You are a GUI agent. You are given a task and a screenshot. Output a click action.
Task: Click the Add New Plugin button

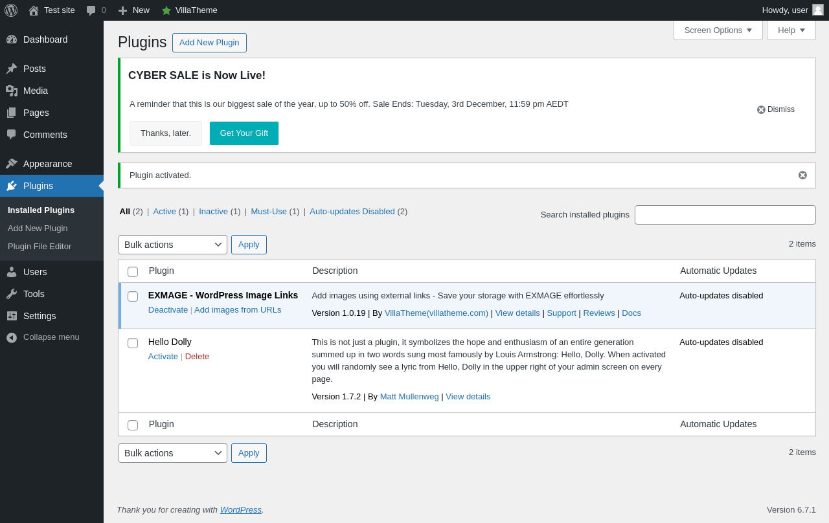(x=209, y=43)
